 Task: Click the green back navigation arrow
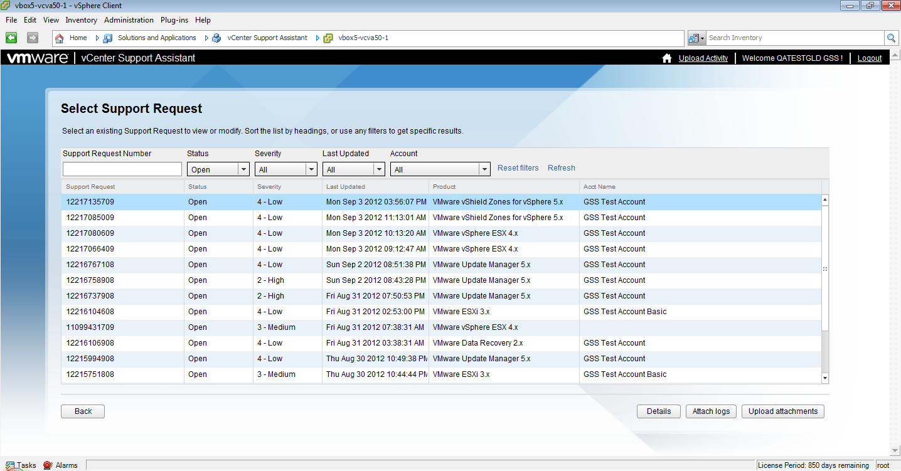click(11, 38)
